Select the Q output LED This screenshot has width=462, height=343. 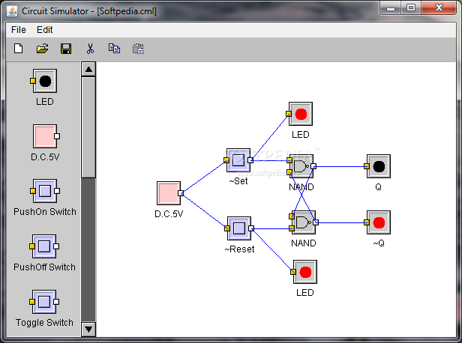379,166
